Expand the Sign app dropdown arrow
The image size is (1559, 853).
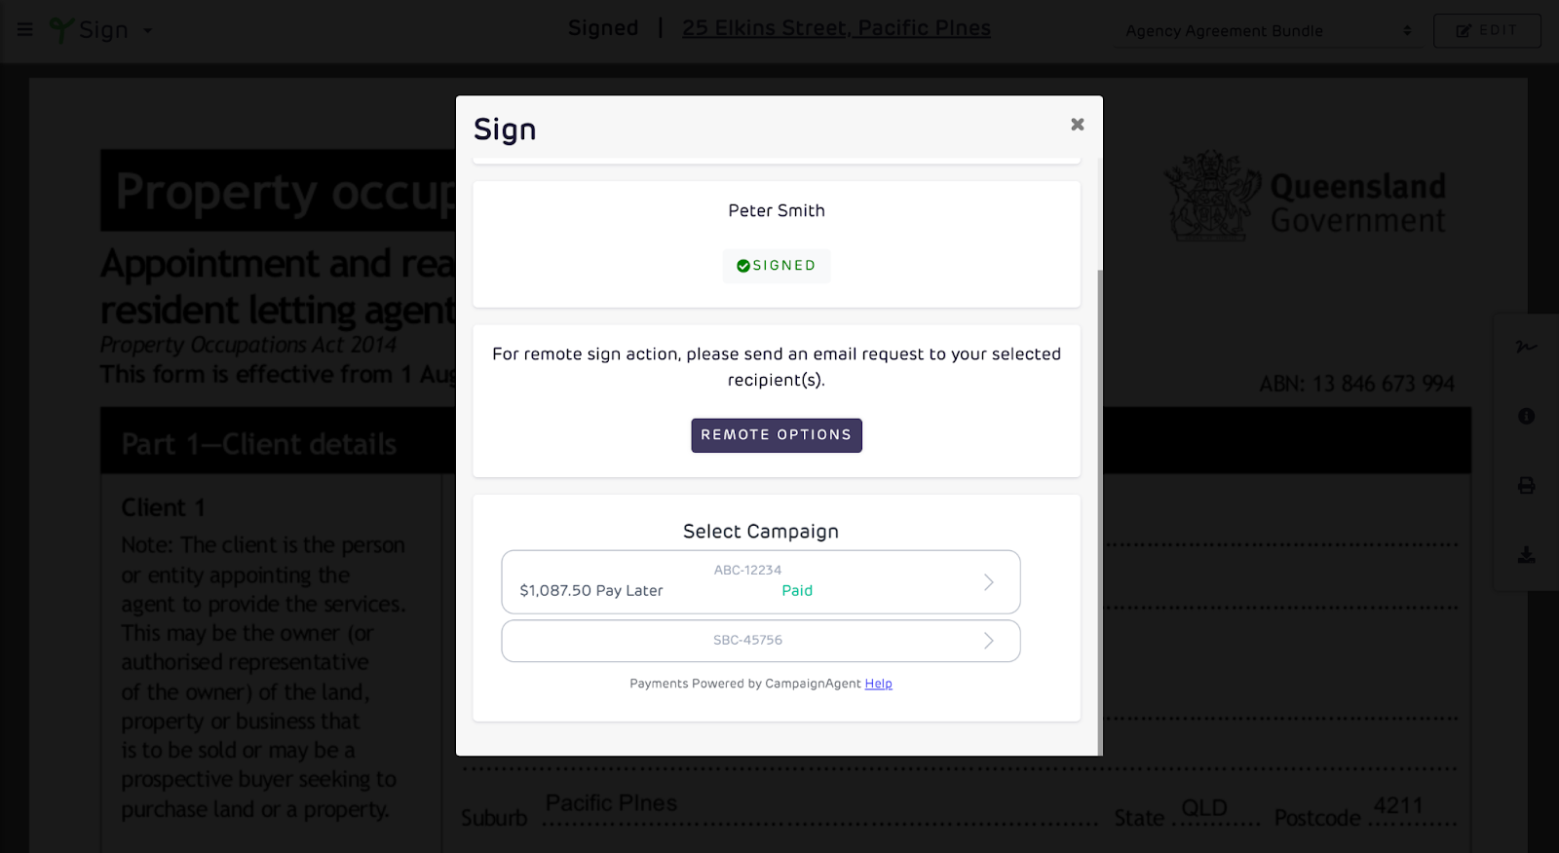click(x=148, y=31)
